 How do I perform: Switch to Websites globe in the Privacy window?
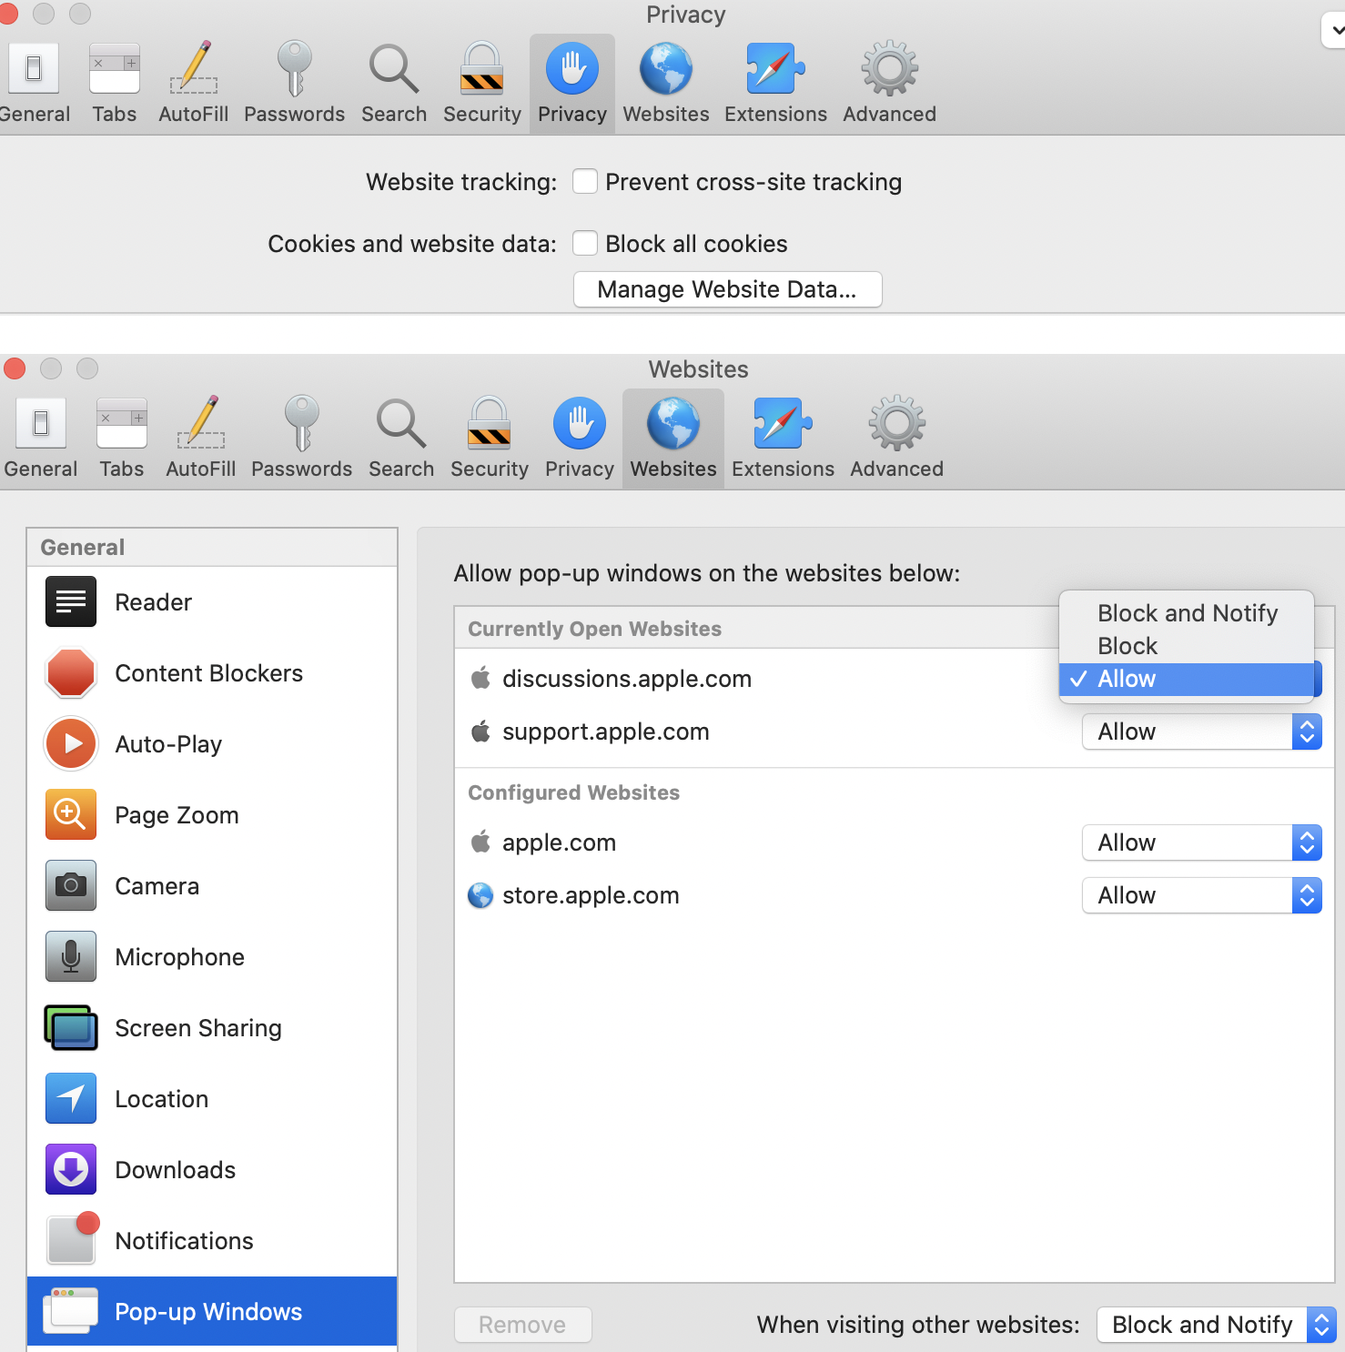666,84
